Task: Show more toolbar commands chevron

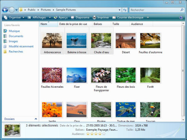Action: [x=148, y=18]
